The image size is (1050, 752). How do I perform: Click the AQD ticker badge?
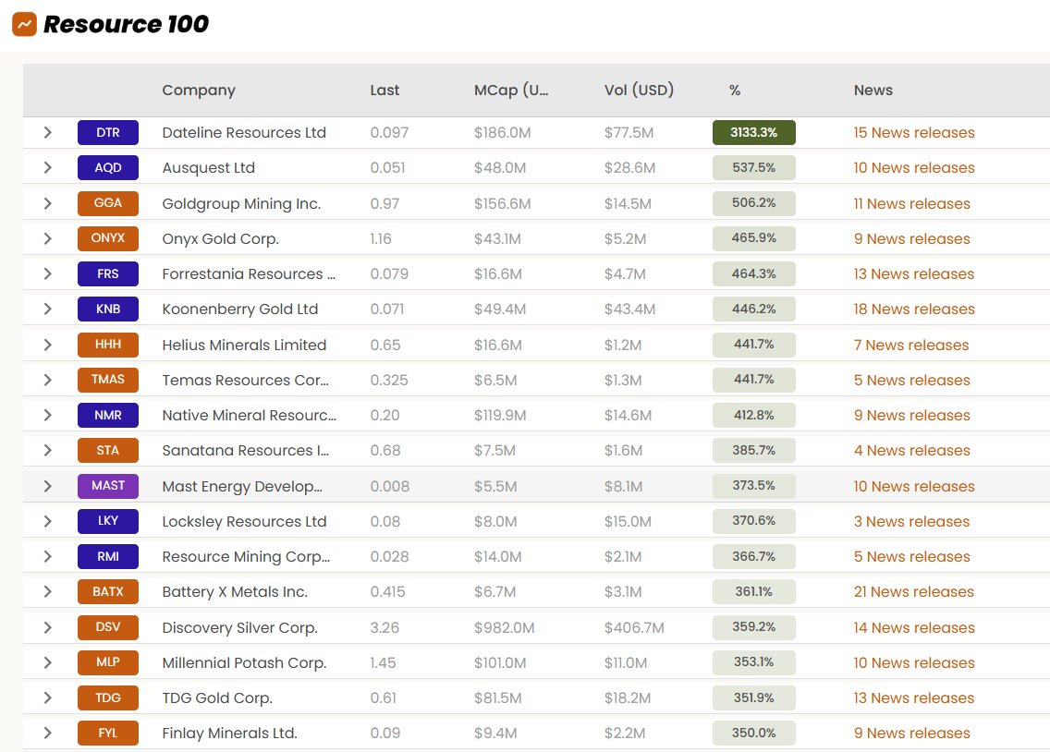tap(108, 167)
